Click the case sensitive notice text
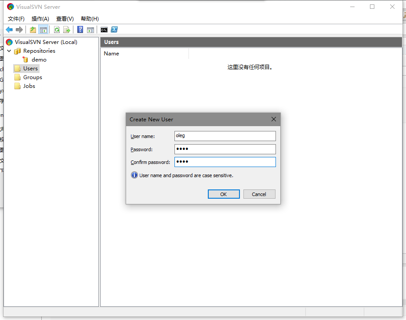406x320 pixels. [186, 175]
